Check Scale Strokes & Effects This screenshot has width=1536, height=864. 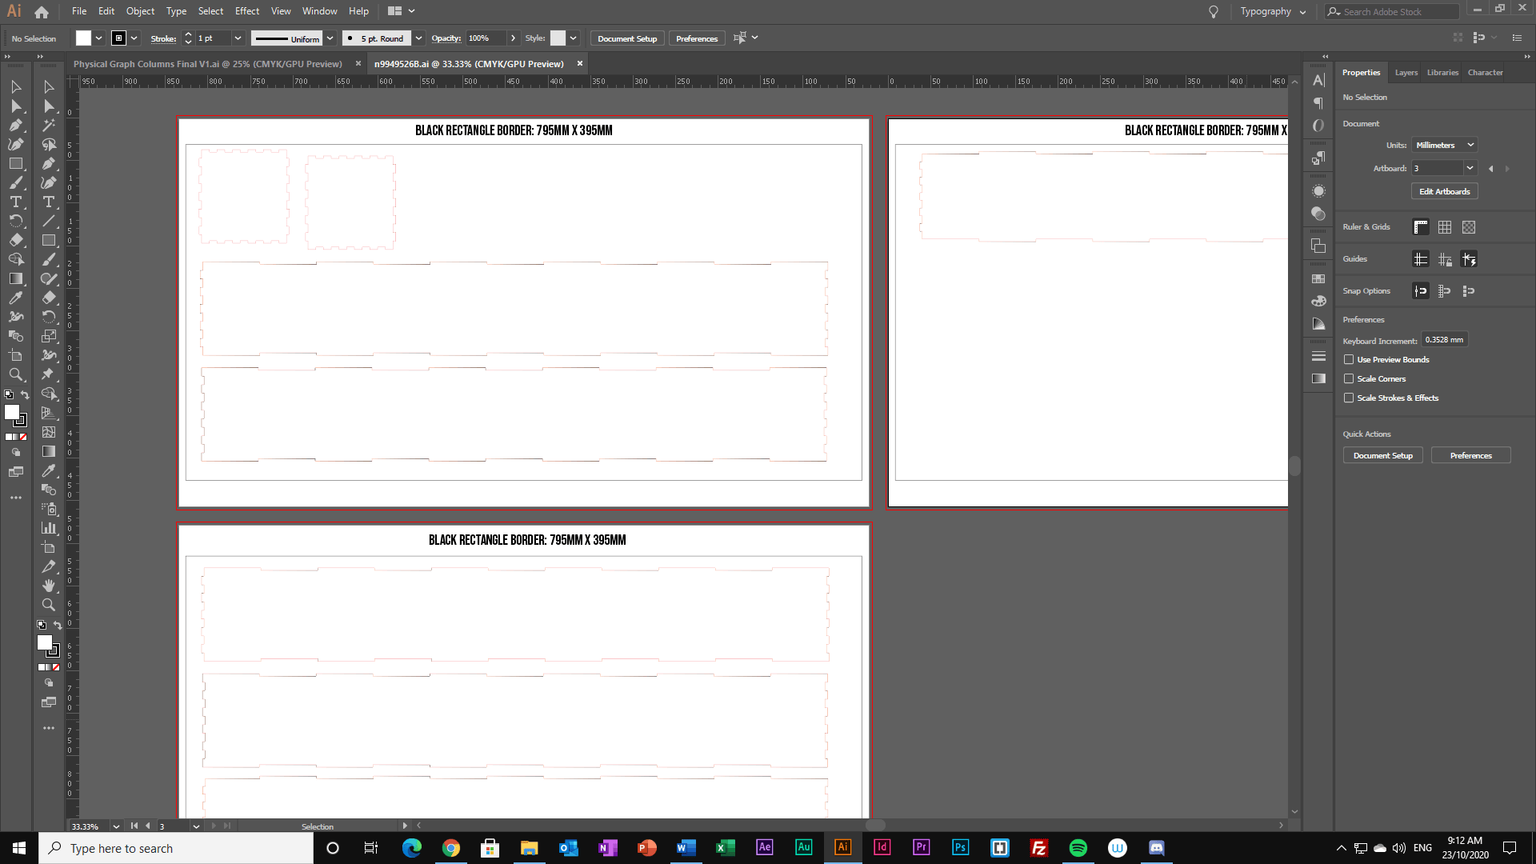click(x=1349, y=398)
